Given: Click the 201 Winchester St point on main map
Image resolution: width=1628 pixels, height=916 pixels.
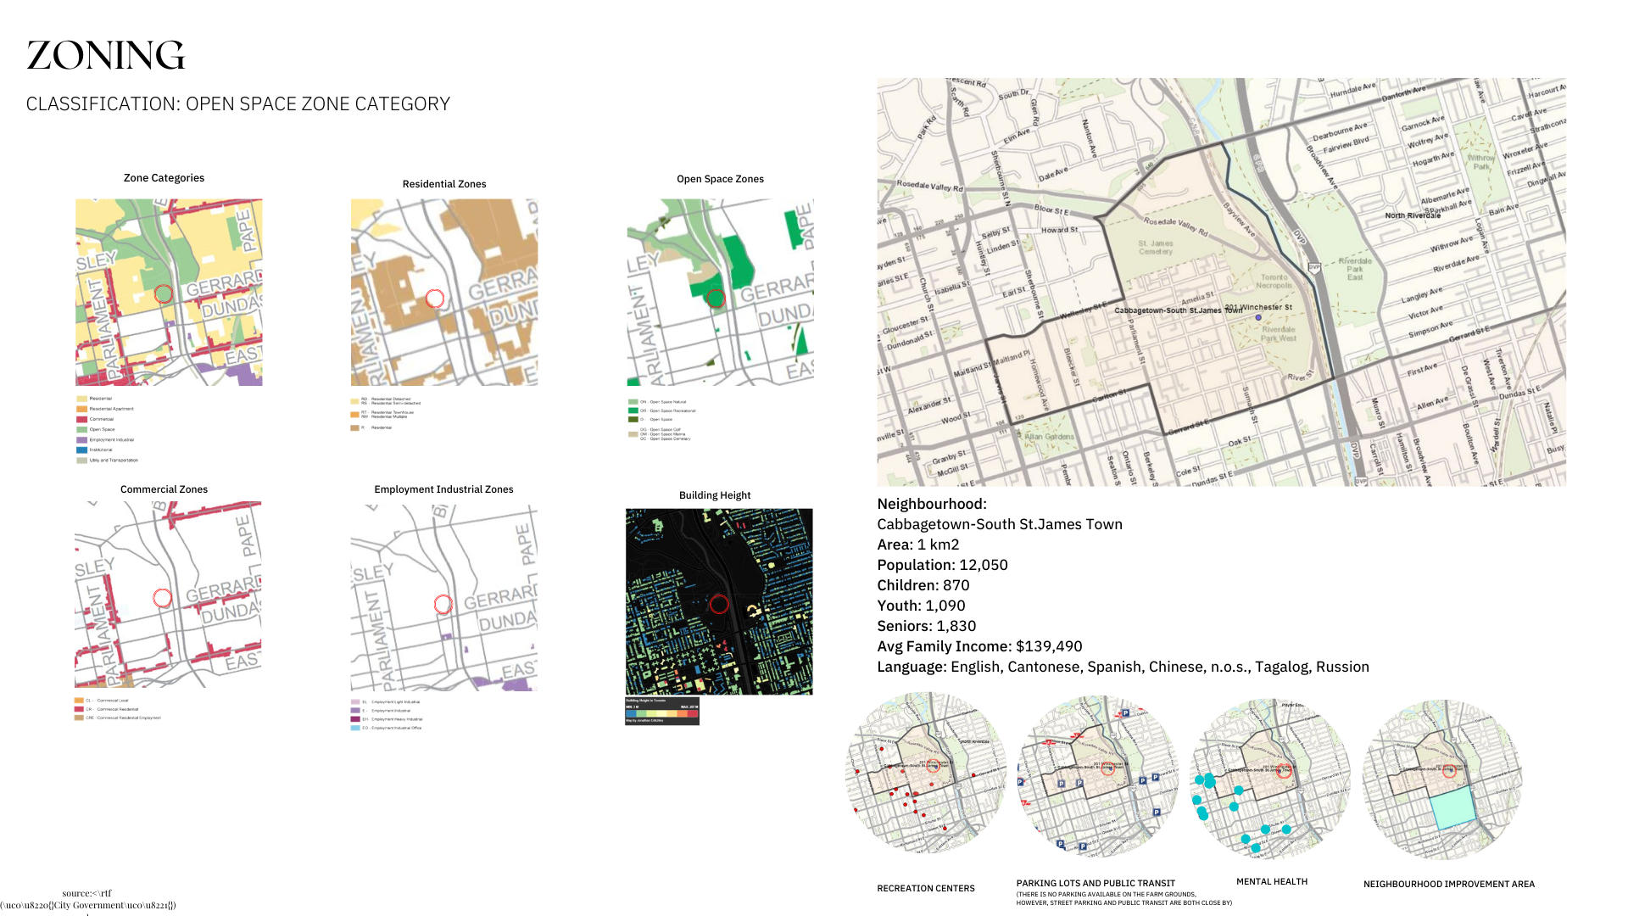Looking at the screenshot, I should (1258, 317).
